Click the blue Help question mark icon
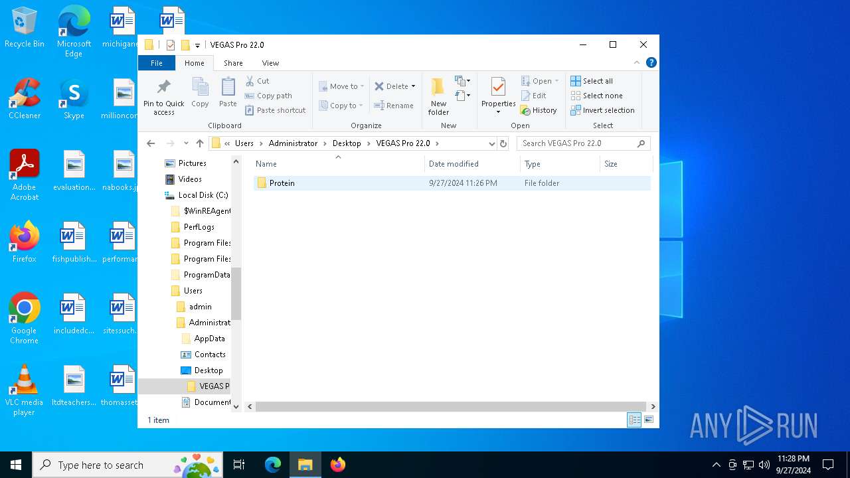The image size is (850, 478). [651, 62]
